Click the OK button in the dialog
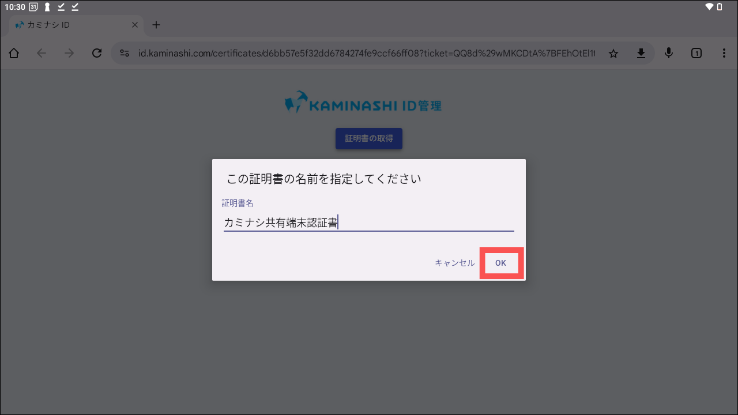 point(500,263)
